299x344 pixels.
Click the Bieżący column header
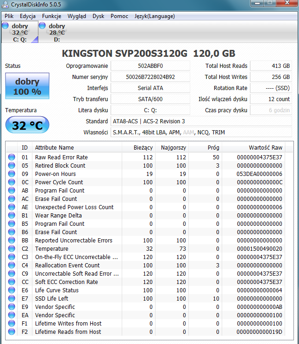coord(139,147)
